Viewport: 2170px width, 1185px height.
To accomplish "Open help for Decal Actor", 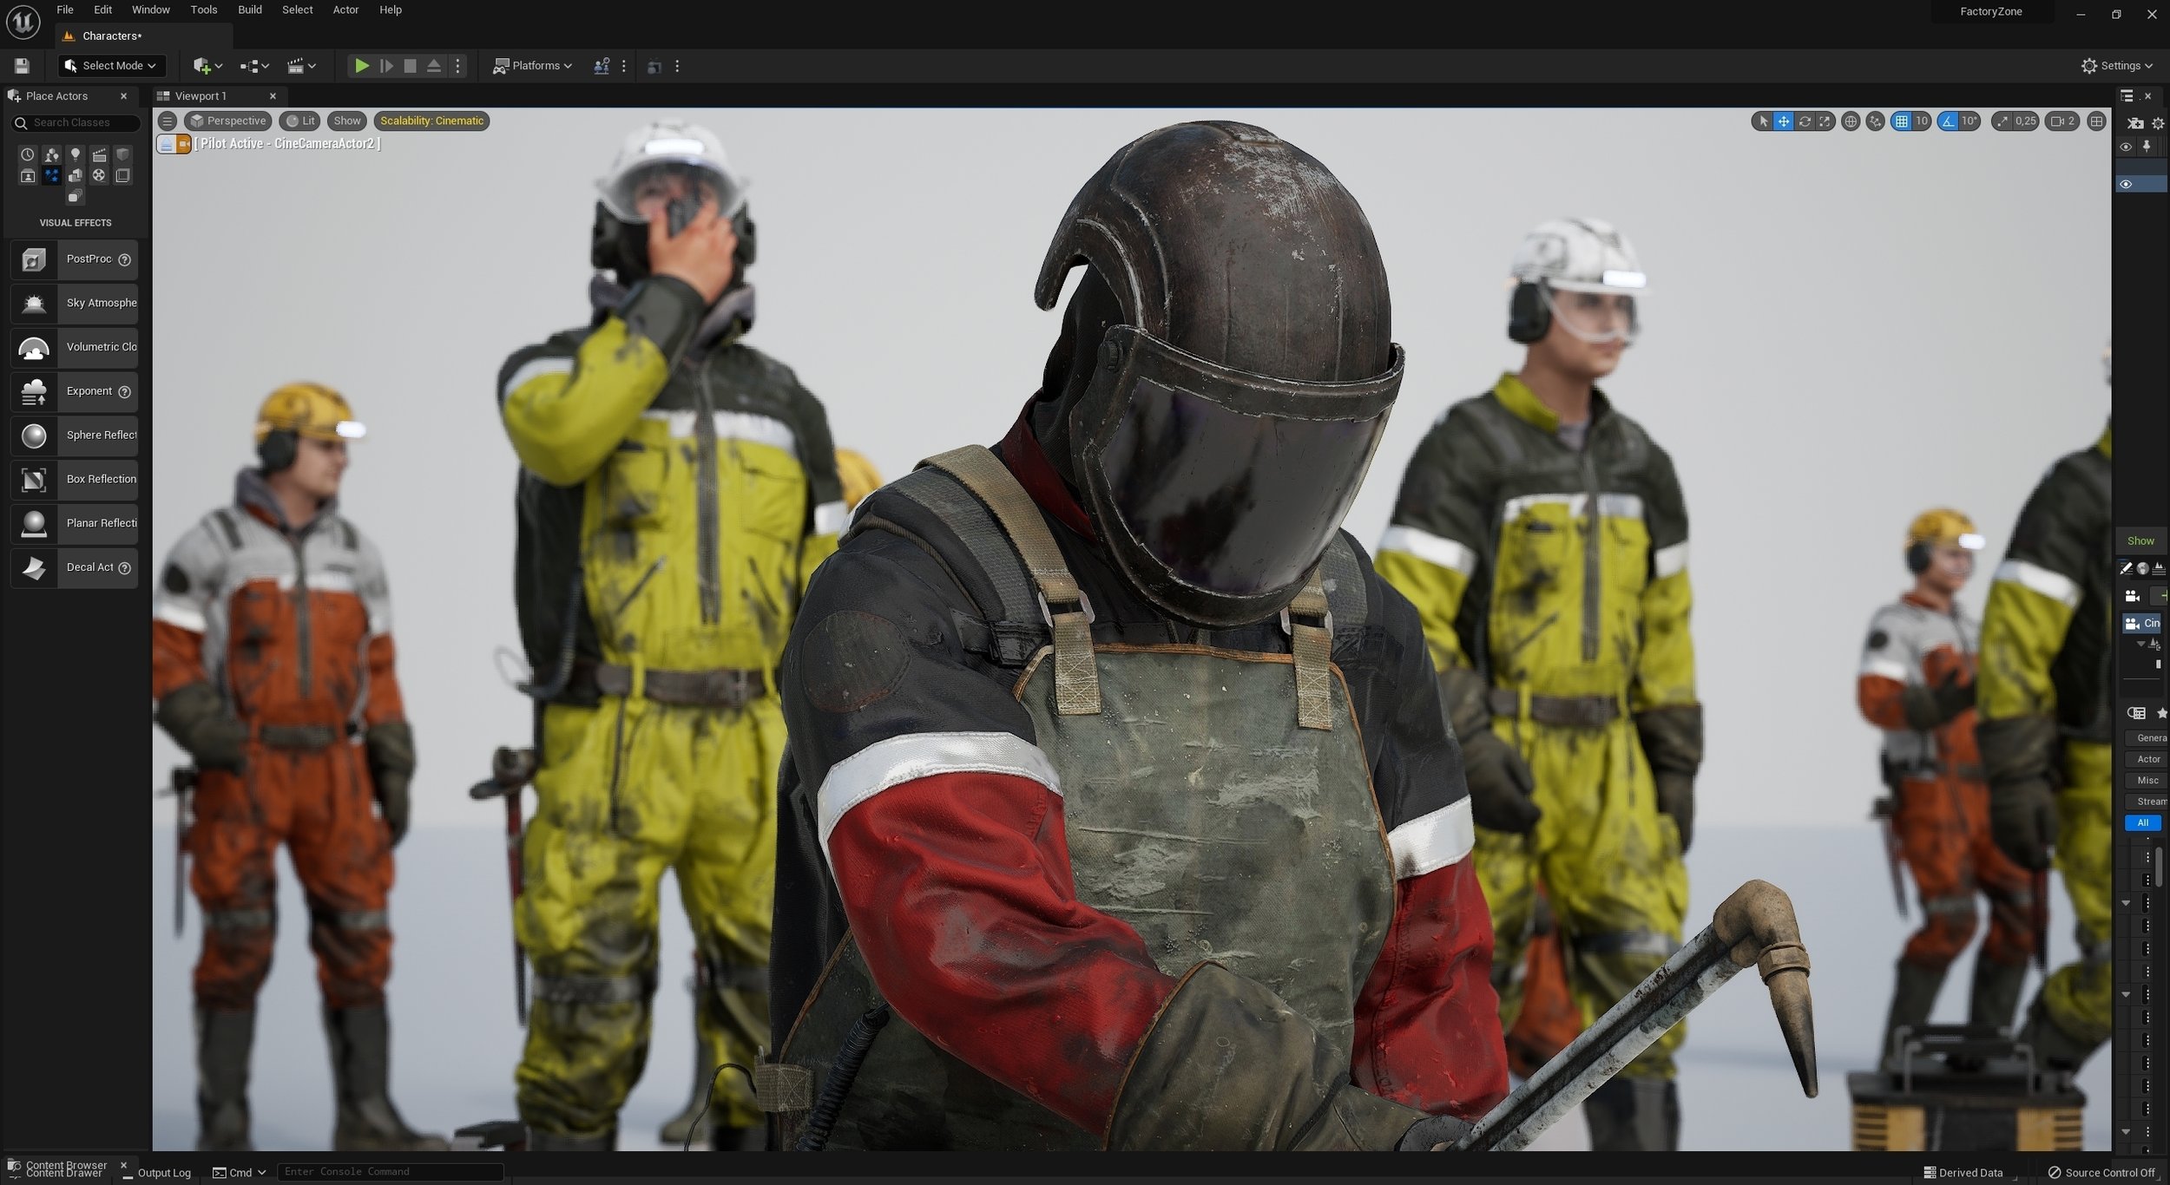I will 124,567.
